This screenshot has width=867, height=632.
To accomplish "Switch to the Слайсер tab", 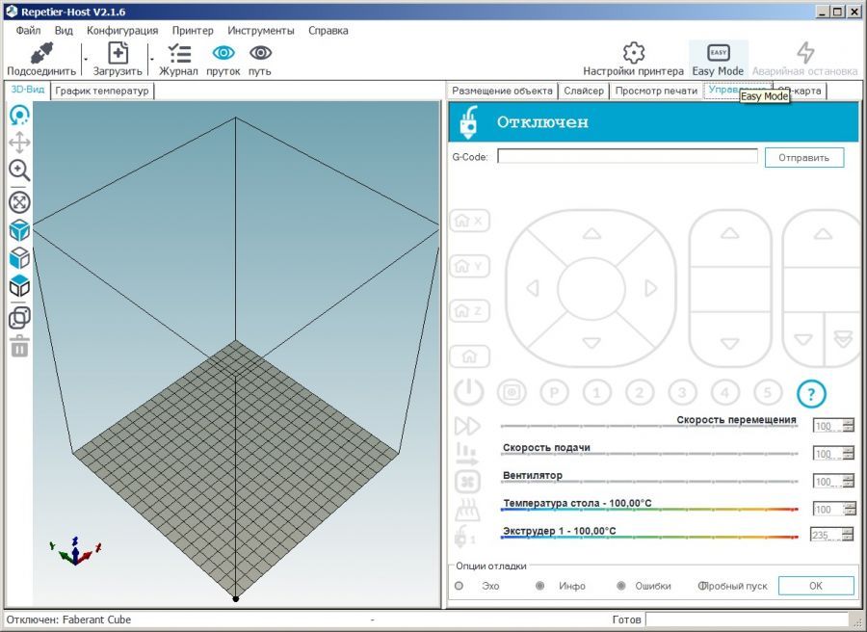I will pos(584,91).
